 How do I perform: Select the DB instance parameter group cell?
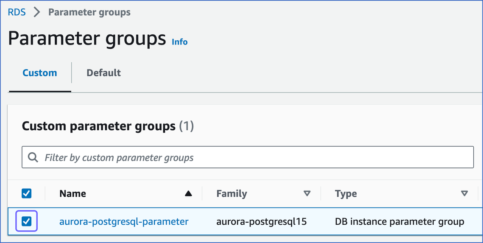coord(399,221)
